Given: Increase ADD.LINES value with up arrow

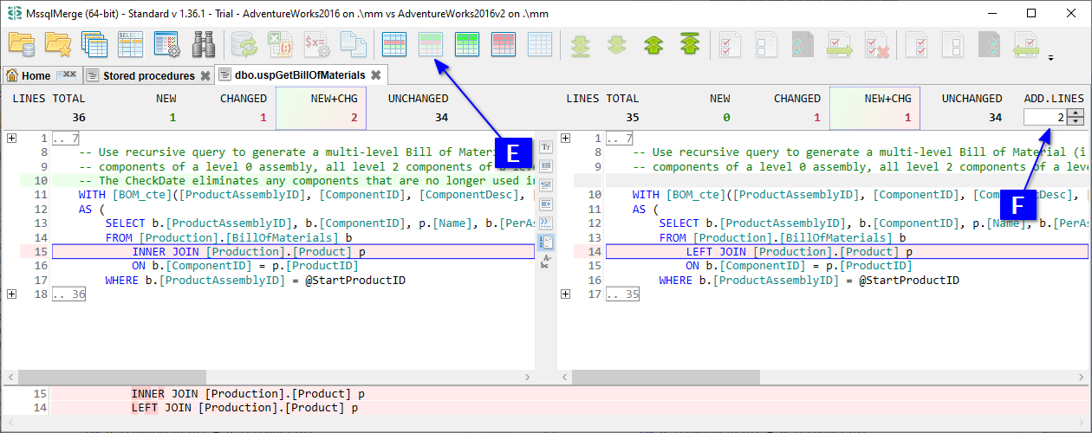Looking at the screenshot, I should click(1076, 113).
